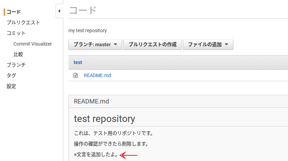Screen dimensions: 288x161
Task: Click text 'これは、テスト用のリポジトリです。'
Action: (114, 133)
